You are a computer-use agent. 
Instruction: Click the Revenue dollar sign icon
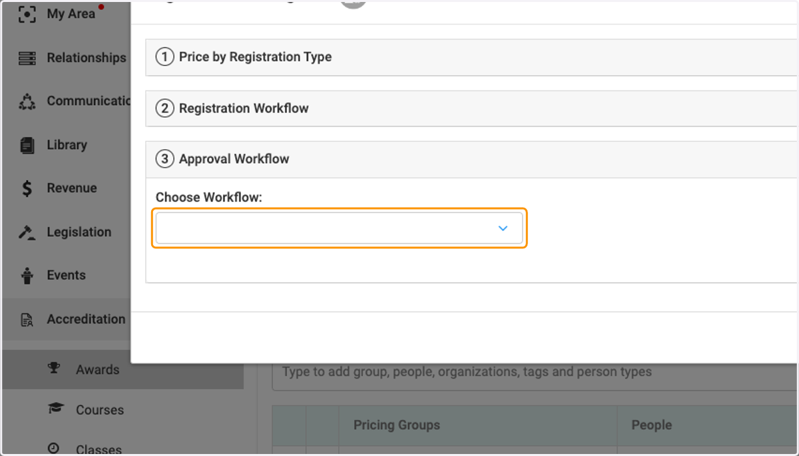(x=27, y=189)
